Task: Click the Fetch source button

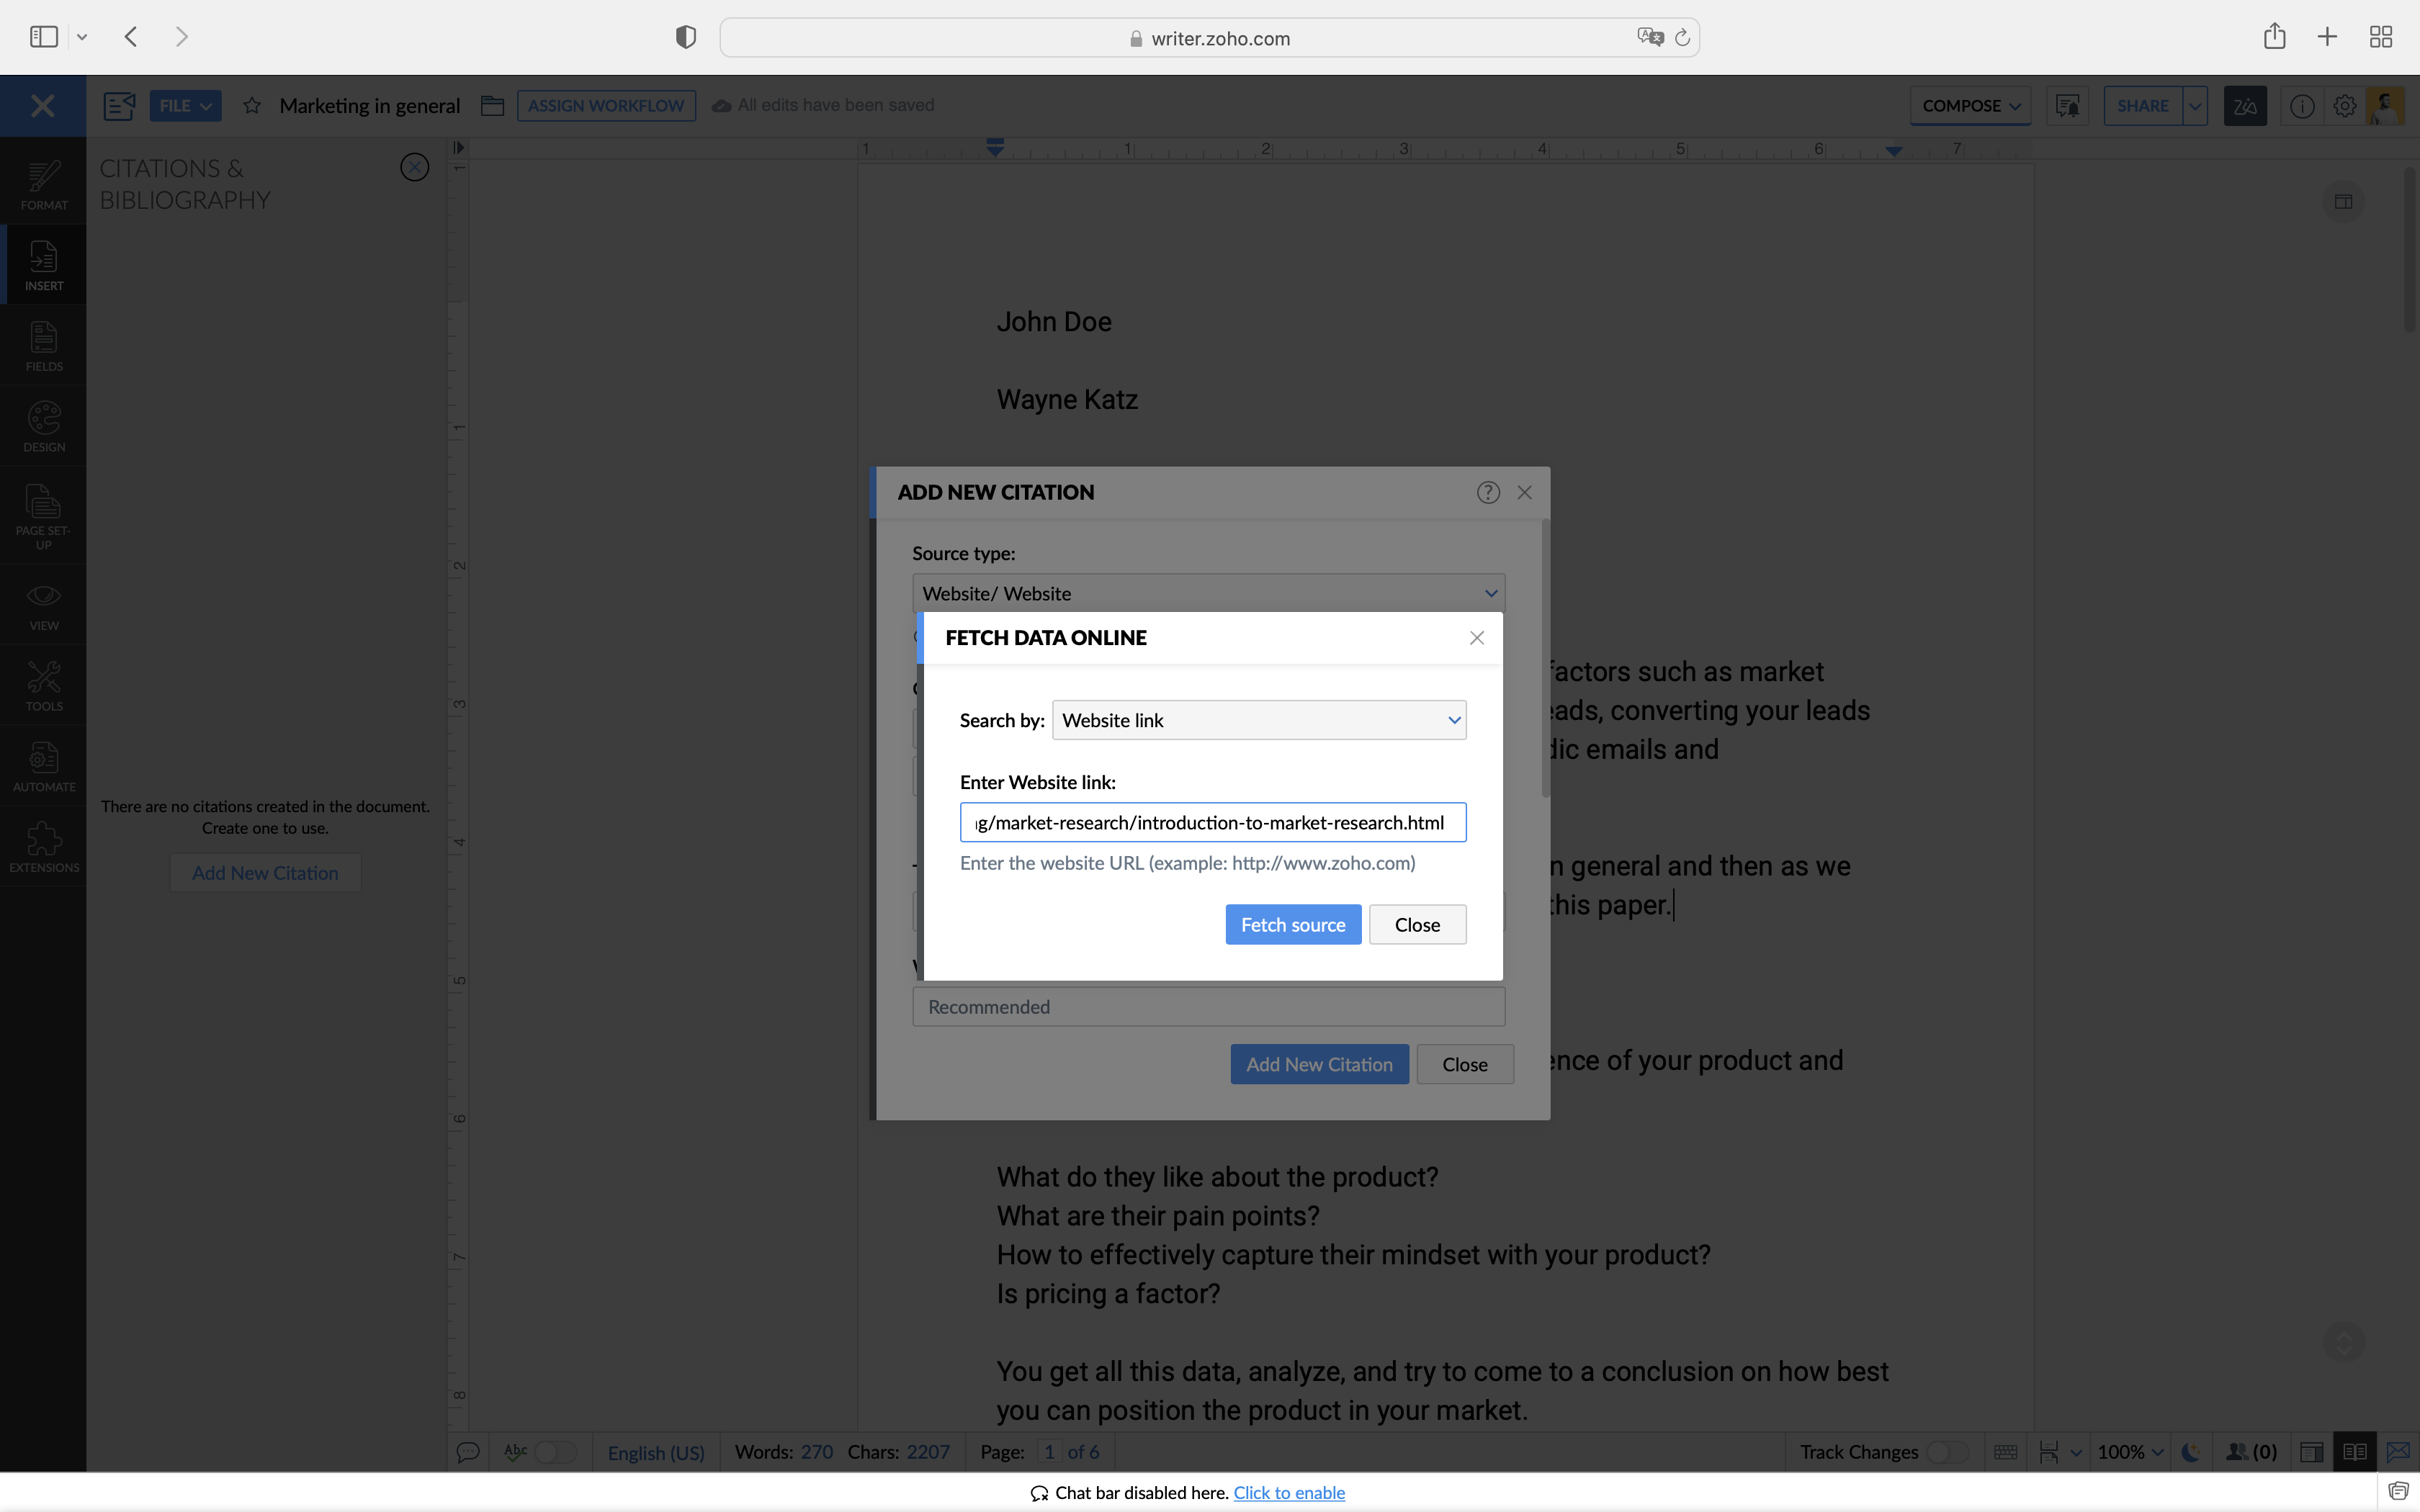Action: click(x=1292, y=925)
